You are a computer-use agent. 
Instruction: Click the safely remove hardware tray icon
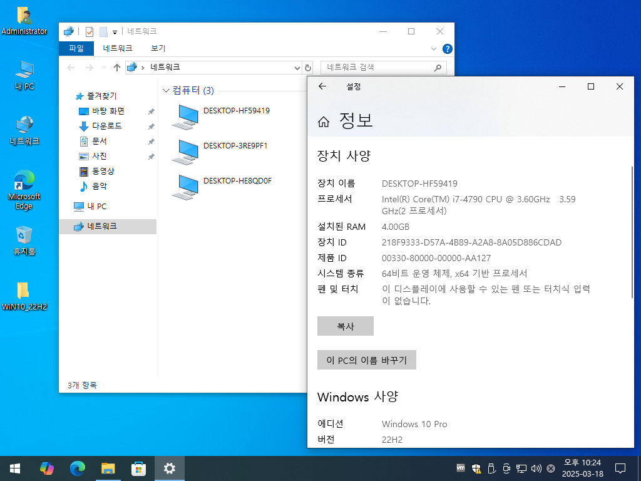tap(491, 468)
